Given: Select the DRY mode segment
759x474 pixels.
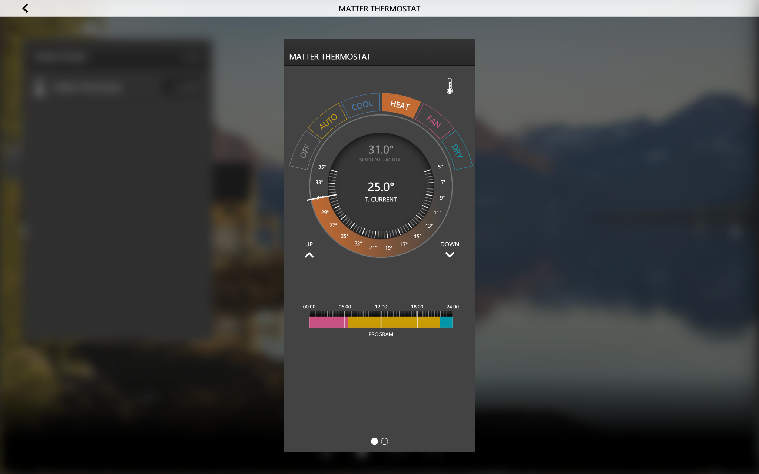Looking at the screenshot, I should [457, 151].
